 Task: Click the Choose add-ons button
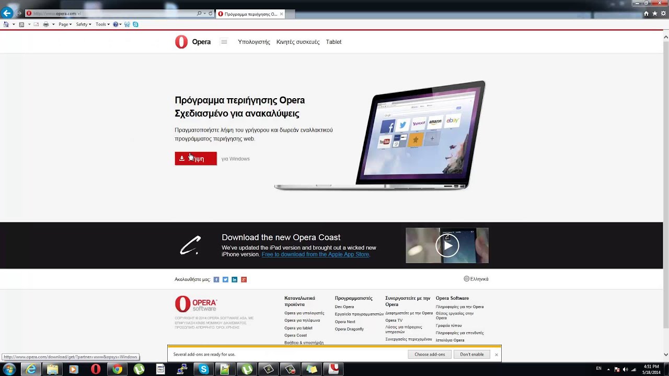pos(430,354)
